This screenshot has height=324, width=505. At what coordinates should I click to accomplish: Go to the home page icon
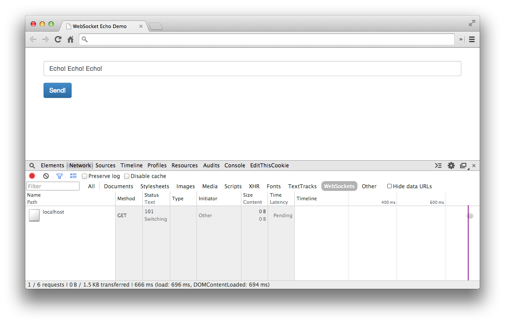tap(71, 39)
